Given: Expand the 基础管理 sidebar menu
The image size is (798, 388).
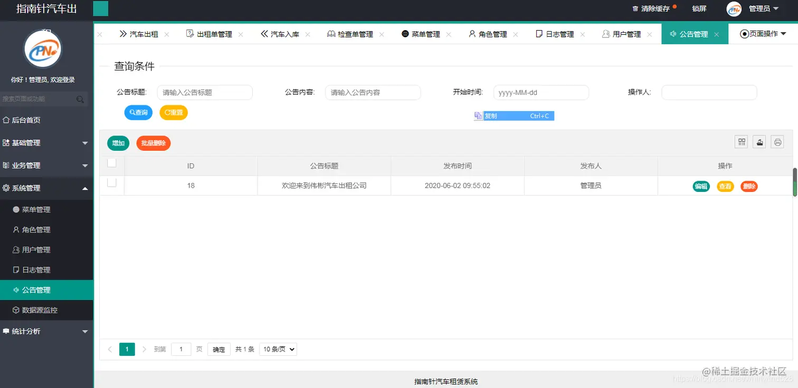Looking at the screenshot, I should [x=46, y=143].
